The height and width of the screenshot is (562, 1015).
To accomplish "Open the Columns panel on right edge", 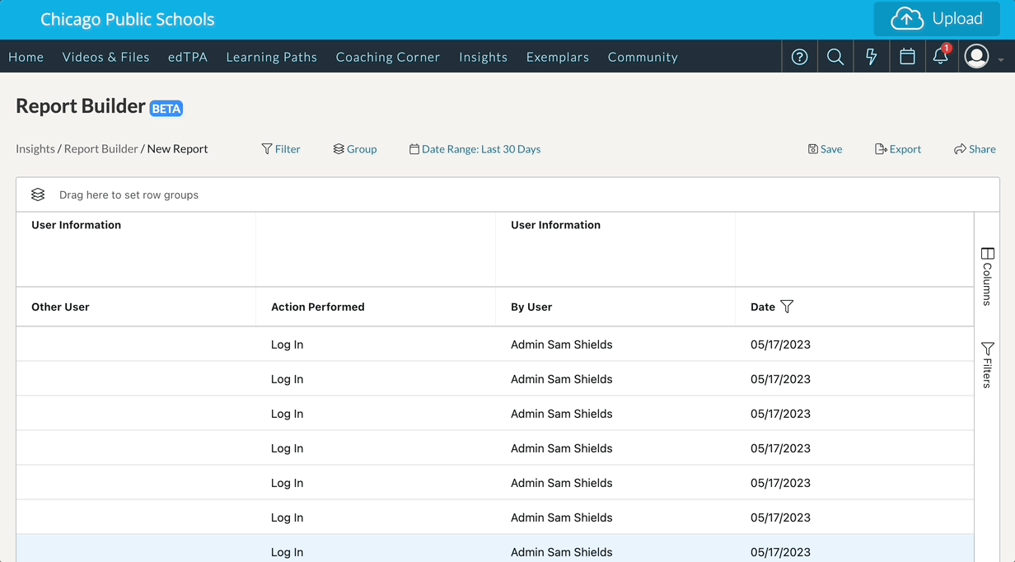I will click(986, 273).
